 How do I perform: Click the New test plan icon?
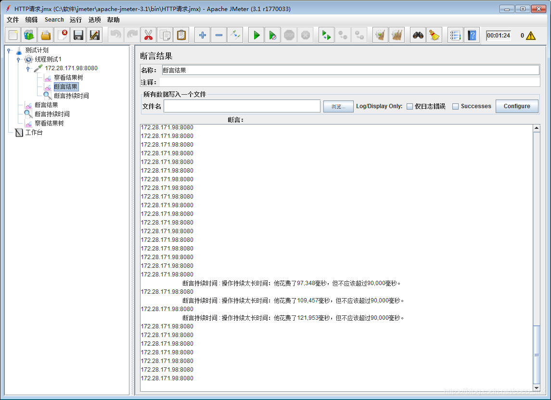point(13,35)
